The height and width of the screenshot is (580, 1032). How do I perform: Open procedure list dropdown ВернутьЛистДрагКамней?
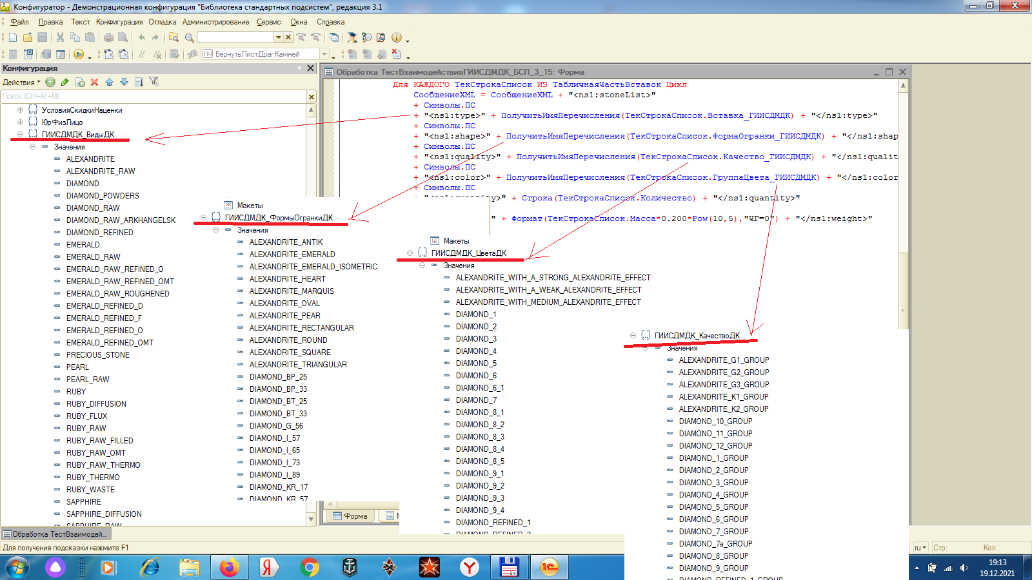click(324, 54)
